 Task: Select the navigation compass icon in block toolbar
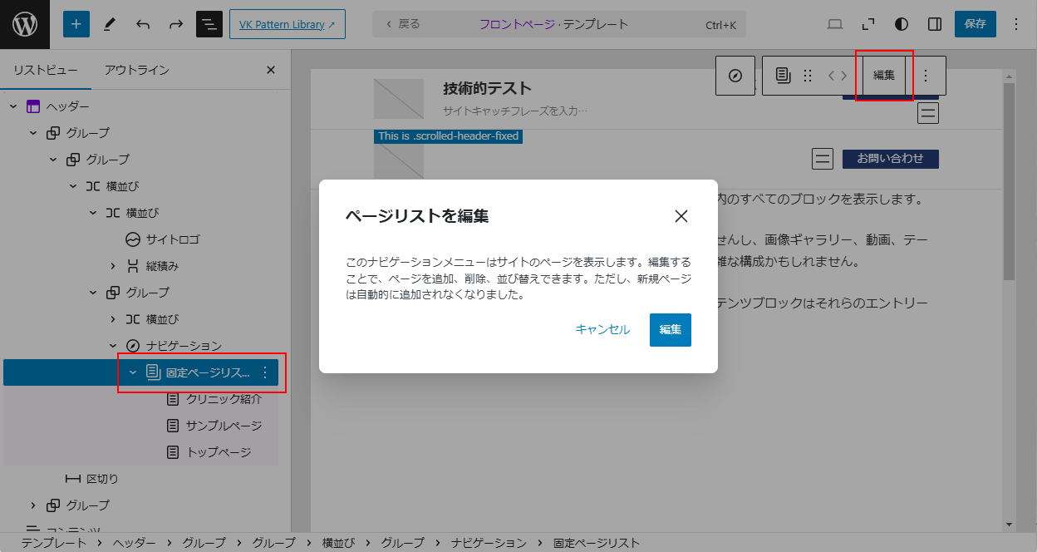tap(735, 76)
